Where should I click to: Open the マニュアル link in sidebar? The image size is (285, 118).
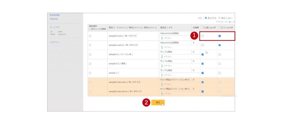(x=55, y=27)
